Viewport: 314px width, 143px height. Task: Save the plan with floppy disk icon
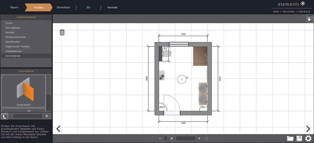tap(299, 139)
